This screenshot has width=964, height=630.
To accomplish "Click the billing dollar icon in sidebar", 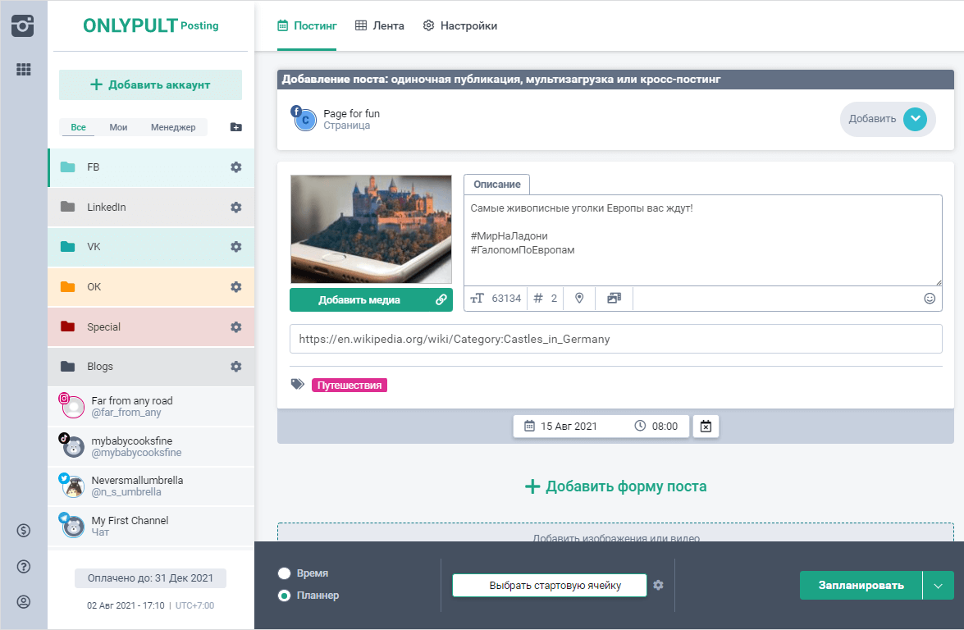I will pyautogui.click(x=24, y=531).
